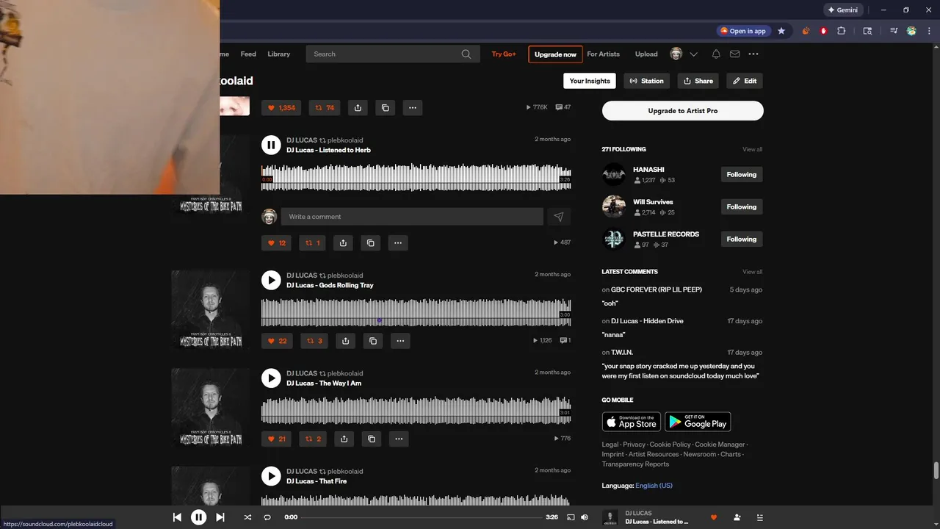Toggle Following for HANASHI
This screenshot has height=529, width=940.
coord(742,174)
